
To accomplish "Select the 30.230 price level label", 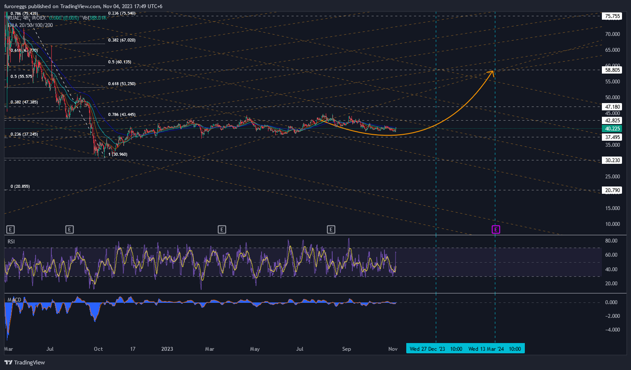I will click(x=612, y=160).
